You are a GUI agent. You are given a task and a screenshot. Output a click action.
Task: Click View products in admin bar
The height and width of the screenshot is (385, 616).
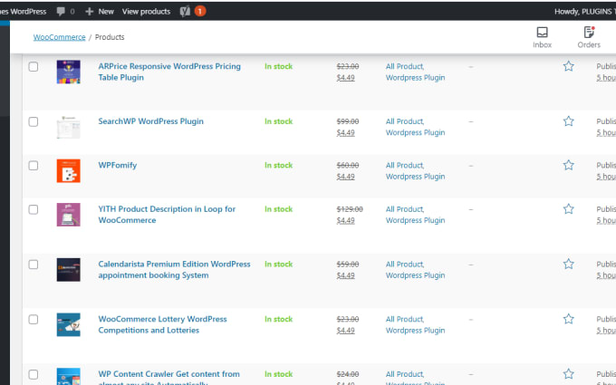146,11
